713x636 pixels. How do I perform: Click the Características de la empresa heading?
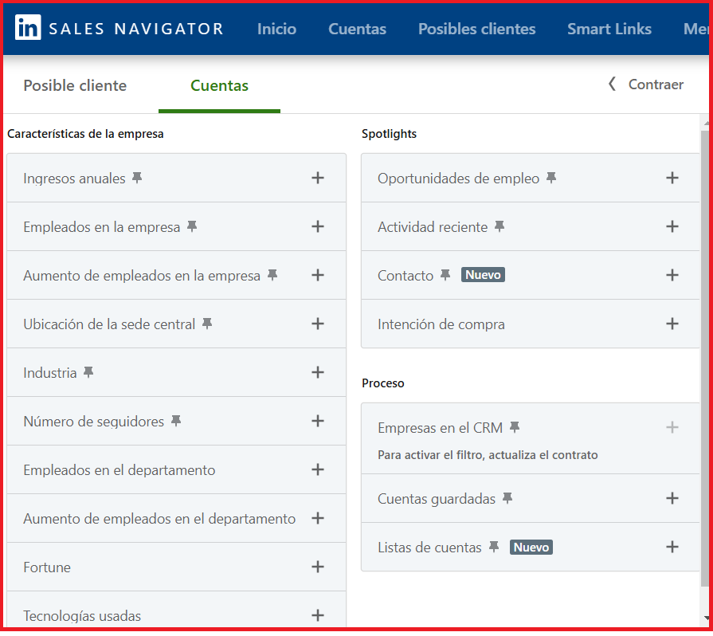[x=85, y=134]
